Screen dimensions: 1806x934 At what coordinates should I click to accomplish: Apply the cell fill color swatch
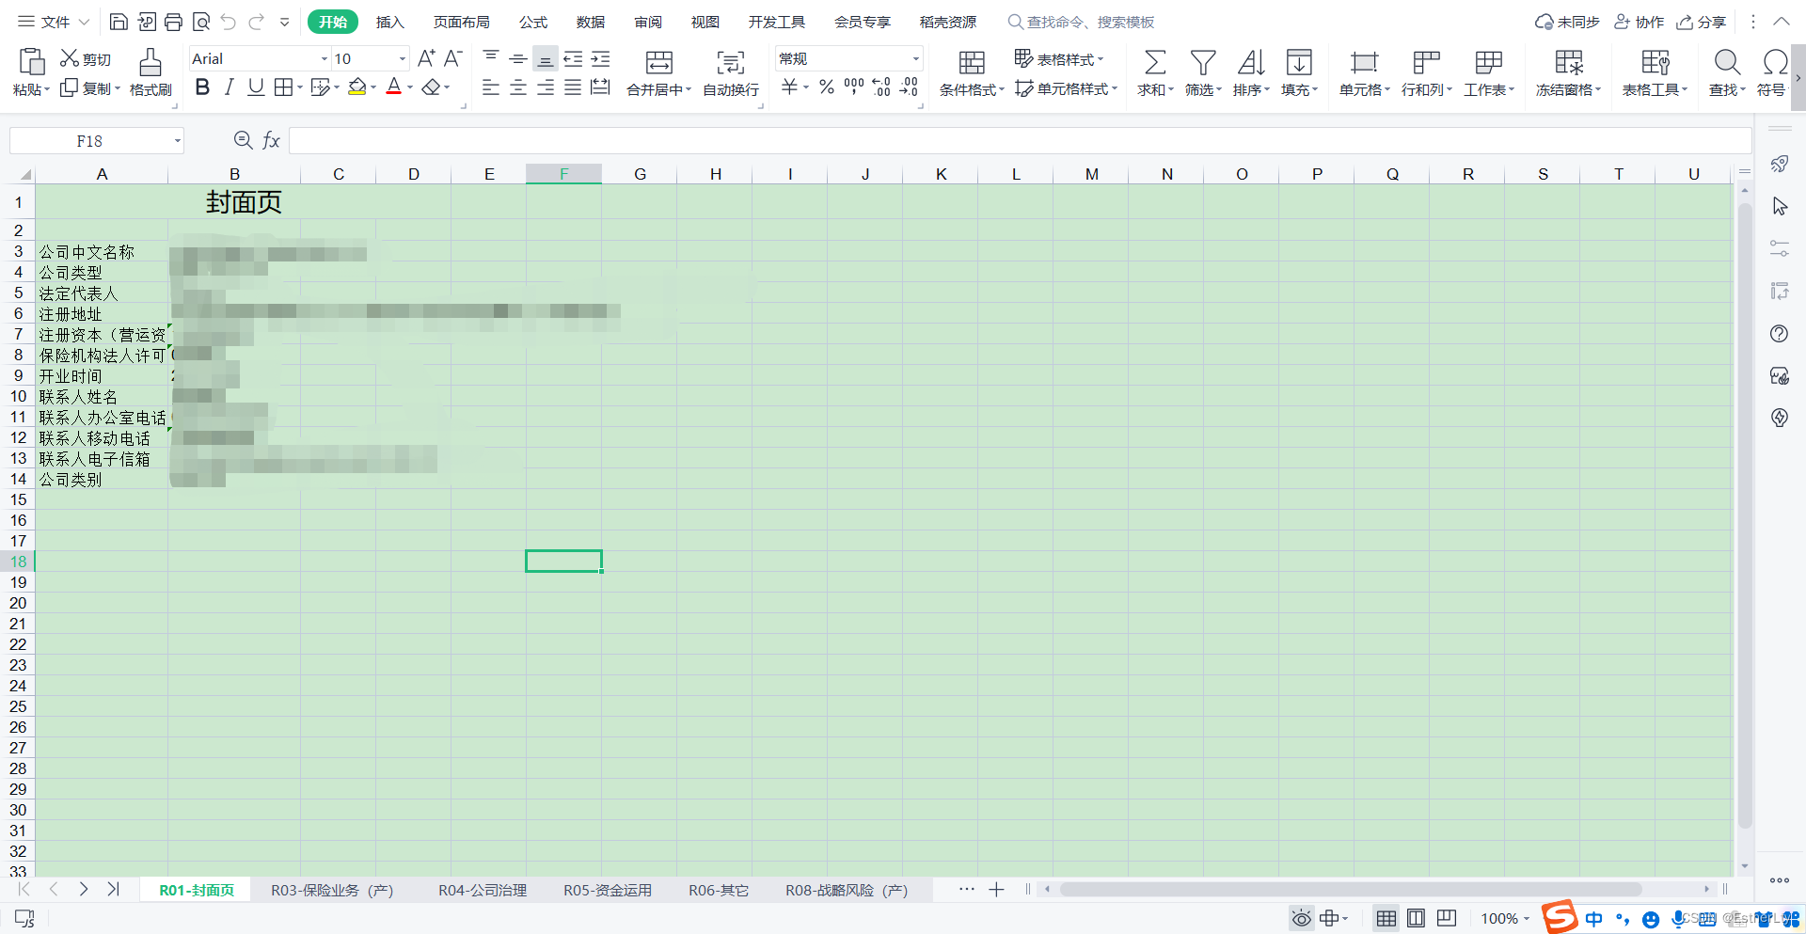(x=356, y=87)
